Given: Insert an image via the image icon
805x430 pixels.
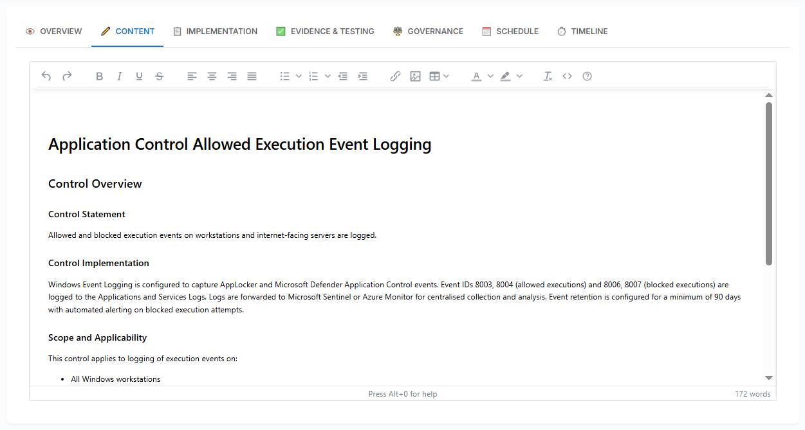Looking at the screenshot, I should tap(415, 76).
